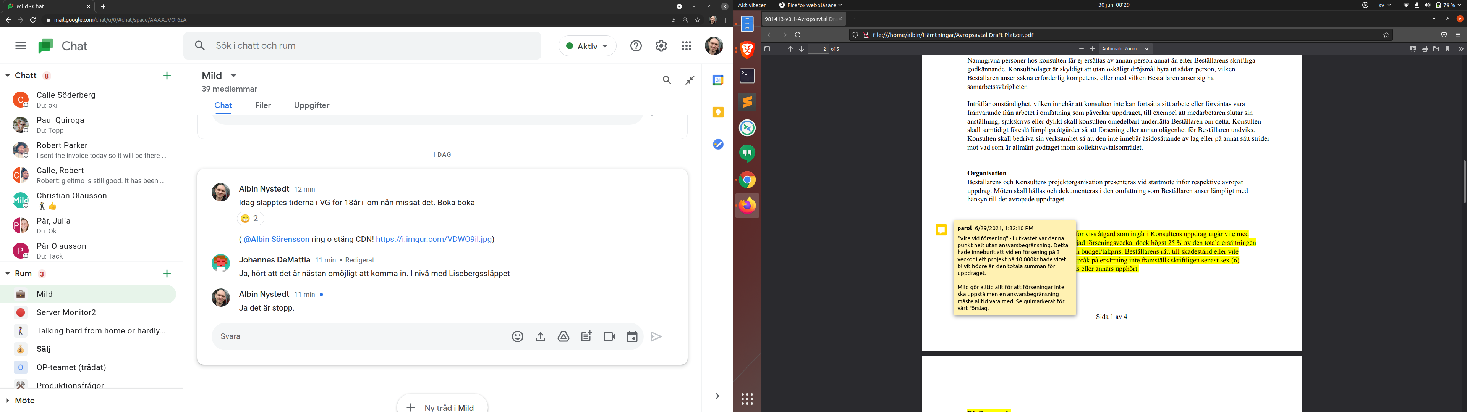Image resolution: width=1467 pixels, height=412 pixels.
Task: Open the Server Monitor2 room
Action: 91,312
